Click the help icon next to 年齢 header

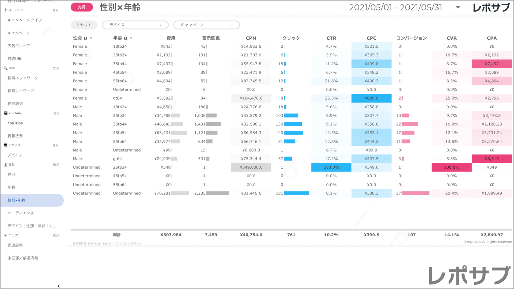(126, 38)
